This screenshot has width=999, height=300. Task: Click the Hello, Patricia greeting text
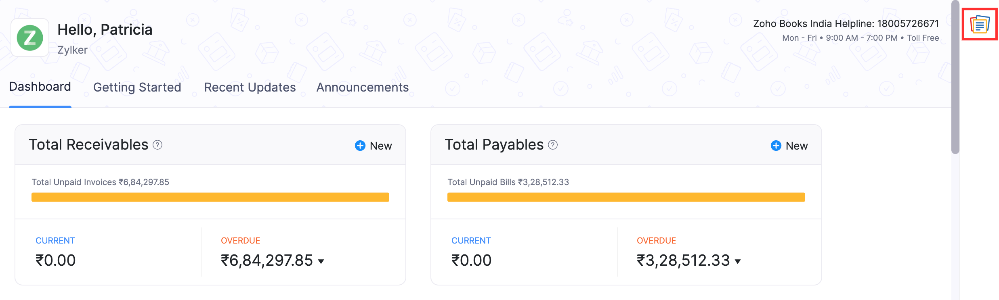click(x=105, y=29)
